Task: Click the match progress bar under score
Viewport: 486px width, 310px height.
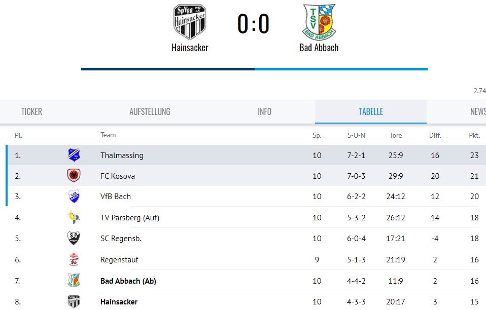Action: [x=255, y=69]
